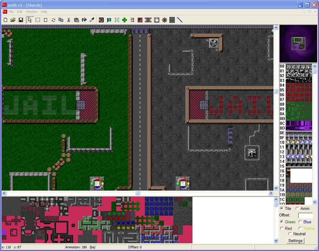Click the teal flag tool icon

pos(109,20)
